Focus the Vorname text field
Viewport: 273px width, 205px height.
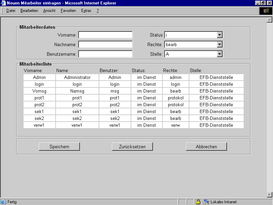point(105,35)
